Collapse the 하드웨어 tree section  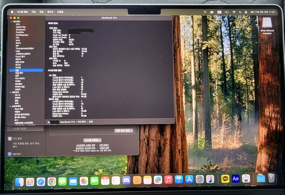(12, 22)
